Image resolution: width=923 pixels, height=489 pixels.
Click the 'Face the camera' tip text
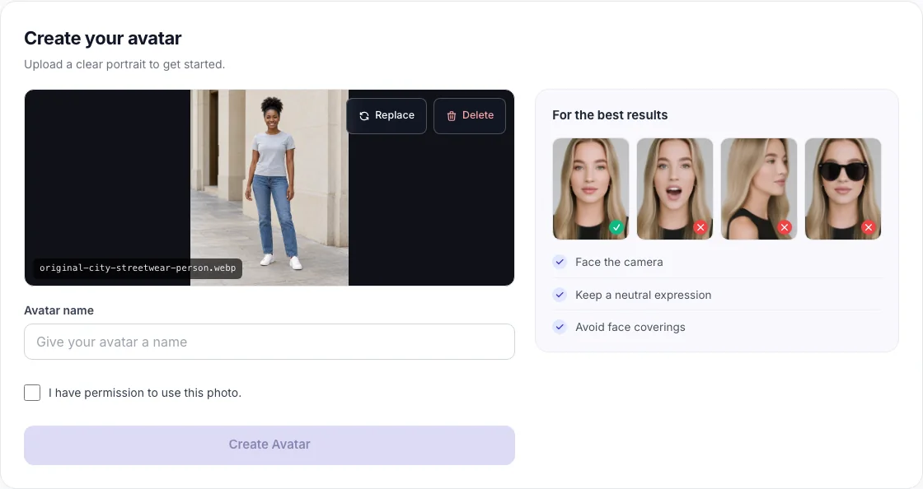coord(619,262)
